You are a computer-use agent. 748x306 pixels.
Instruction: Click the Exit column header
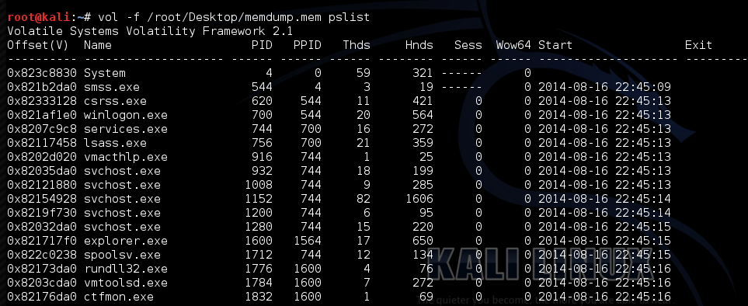click(698, 45)
